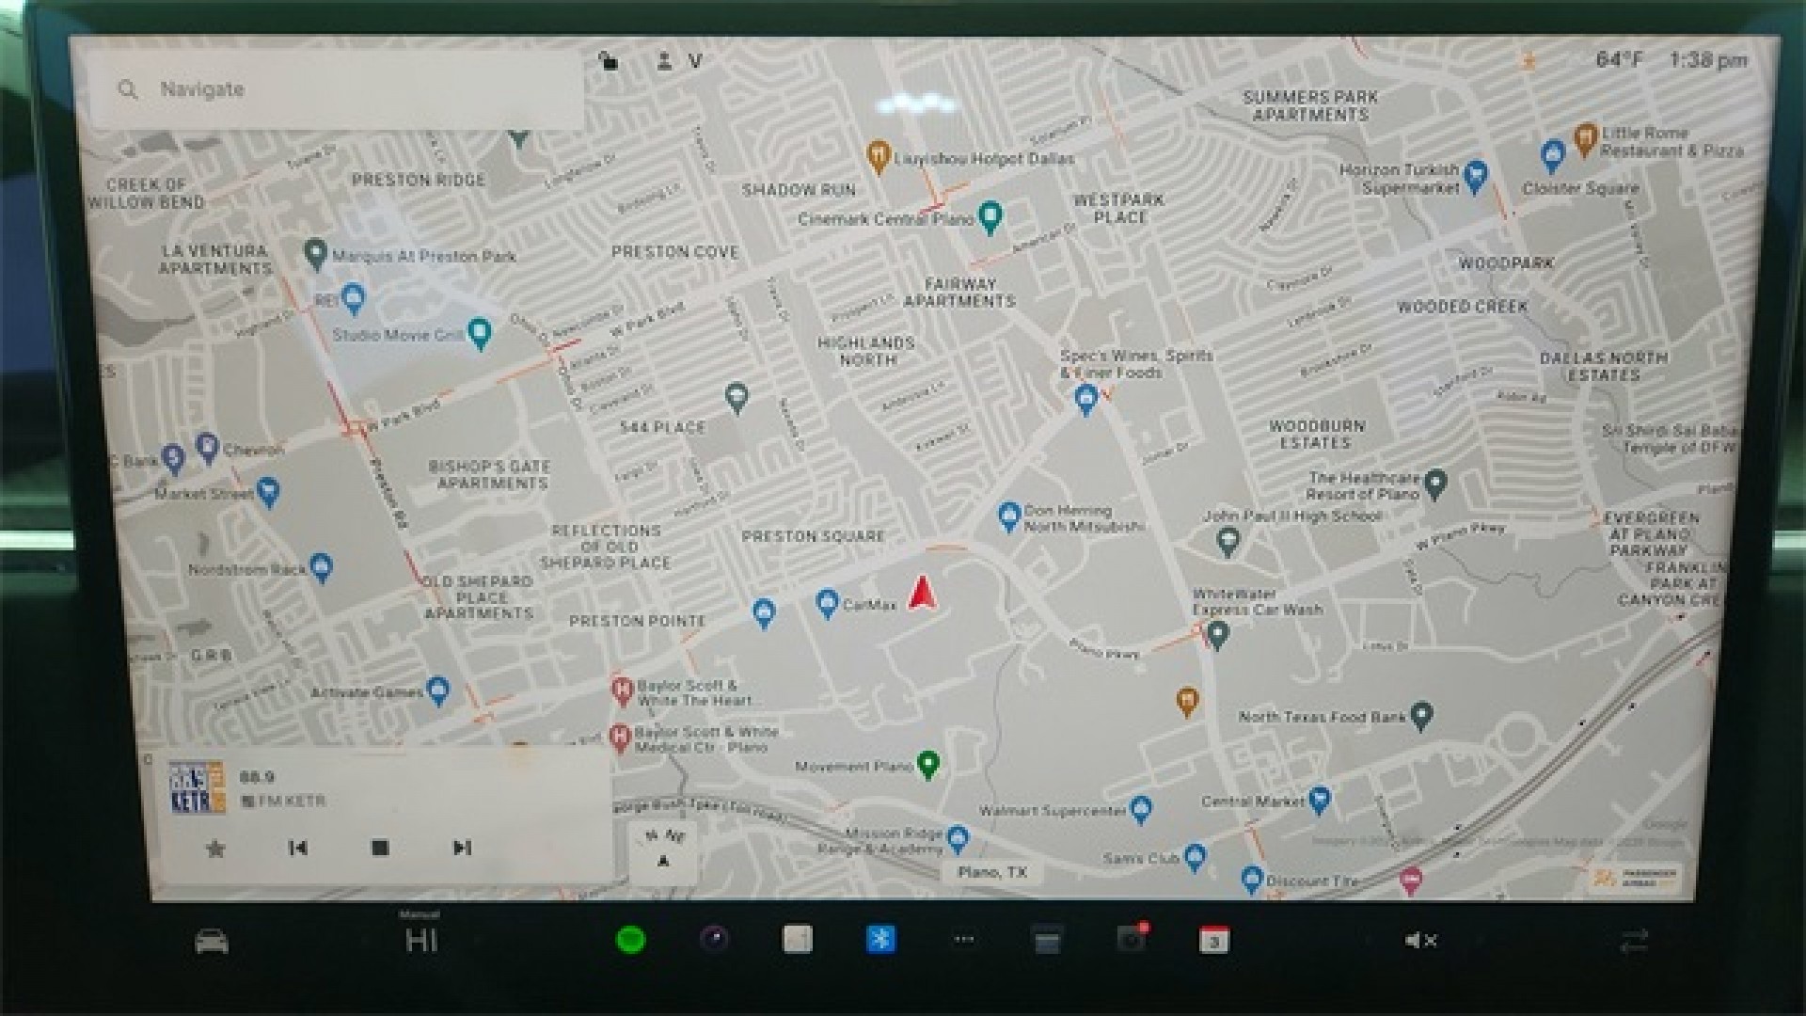Tap the passenger airbag indicator

(1637, 879)
